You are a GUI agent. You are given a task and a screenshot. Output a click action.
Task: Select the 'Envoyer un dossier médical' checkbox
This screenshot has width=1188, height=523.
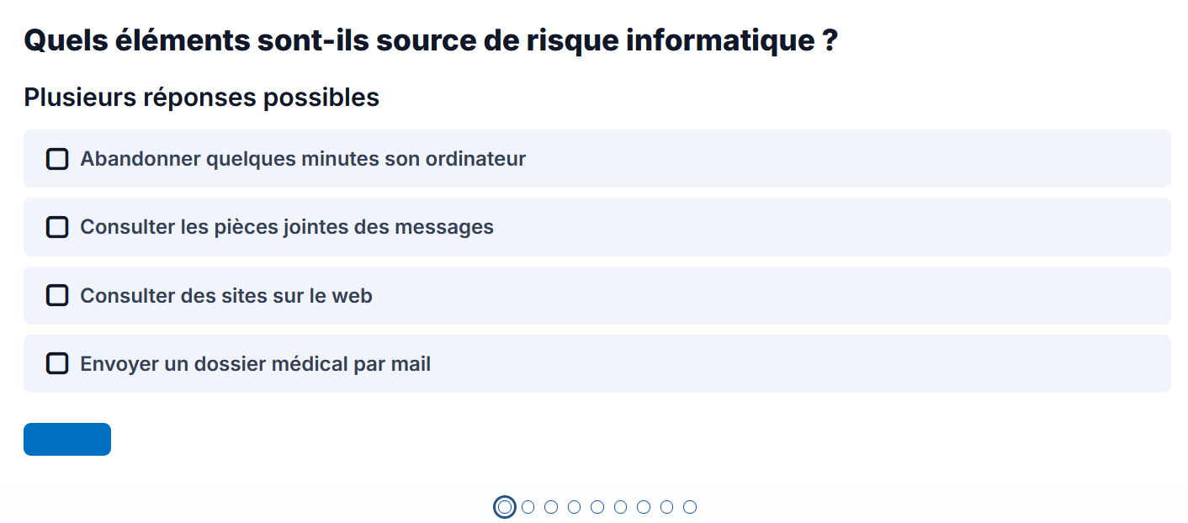pyautogui.click(x=57, y=363)
